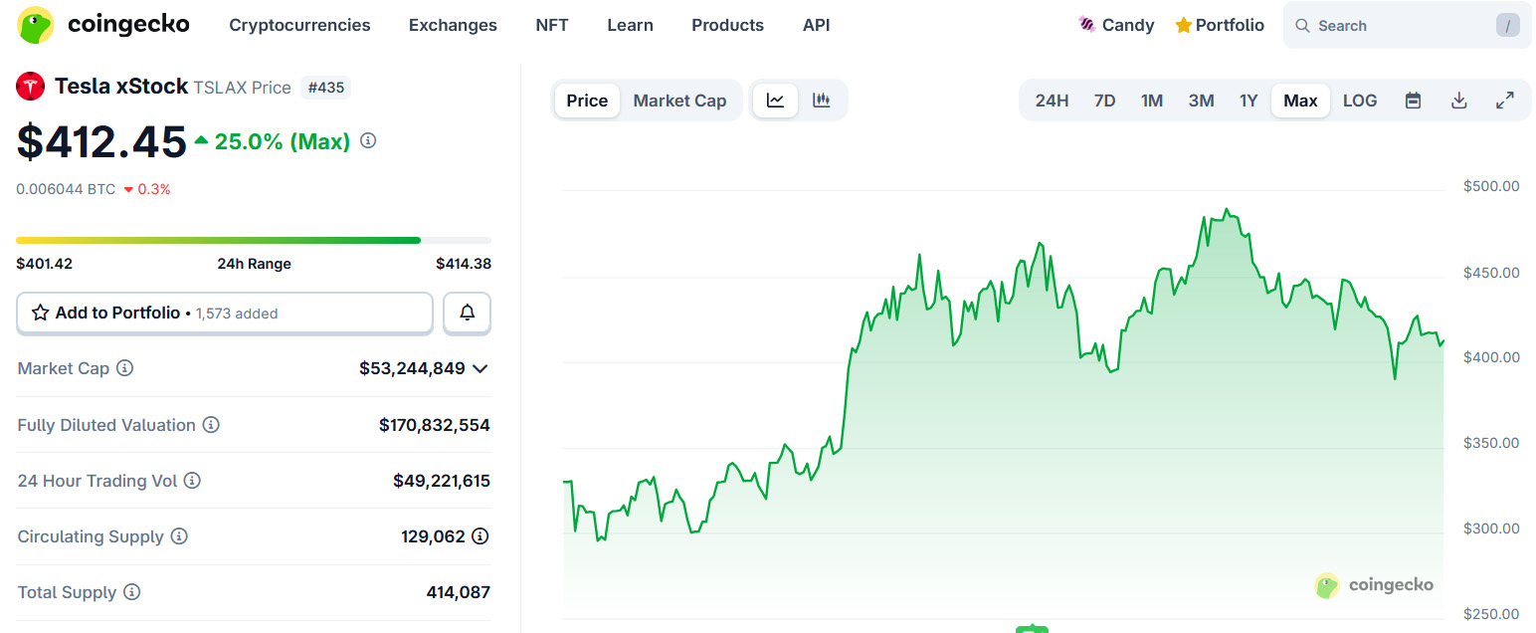Screen dimensions: 1536x633
Task: Click info icon beside 25.0% (Max)
Action: pos(368,141)
